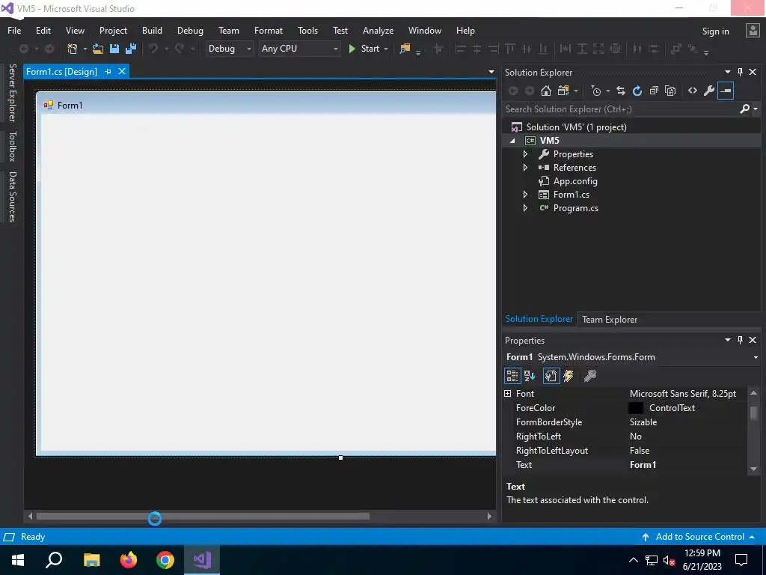Open Windows Start menu
766x575 pixels.
[x=18, y=560]
